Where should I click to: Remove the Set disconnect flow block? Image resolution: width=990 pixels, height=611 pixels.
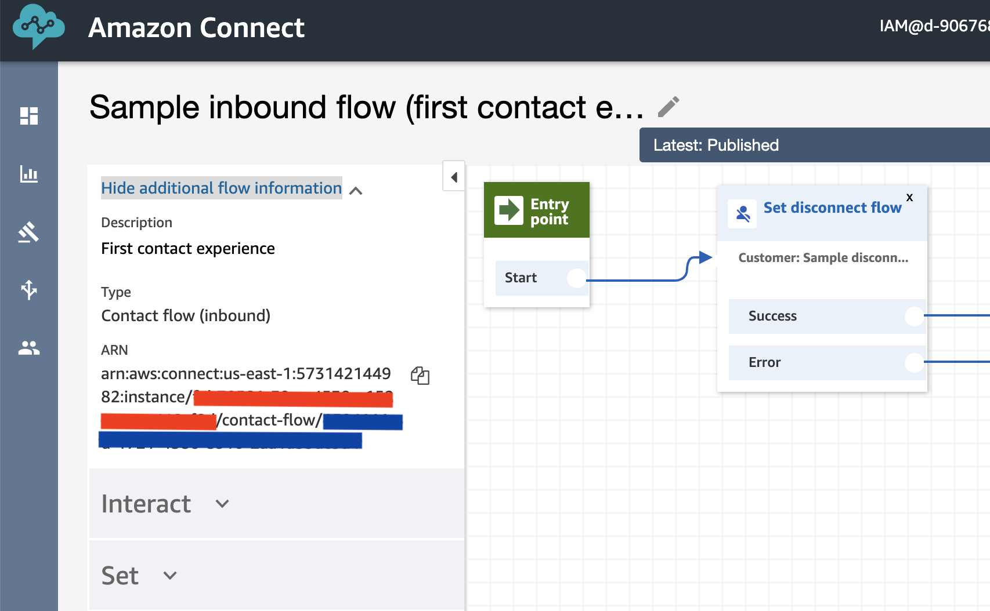click(909, 198)
